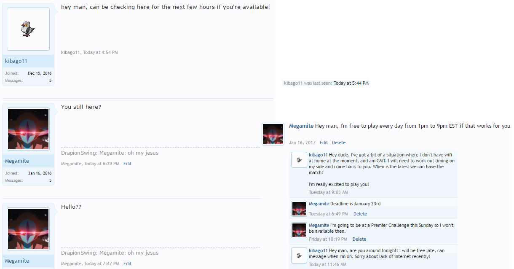
Task: Delete the Jan 16, 2017 profile post
Action: pyautogui.click(x=339, y=143)
